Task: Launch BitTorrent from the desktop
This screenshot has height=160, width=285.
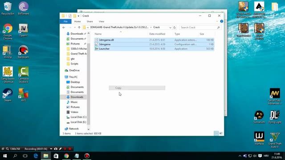Action: [x=24, y=8]
